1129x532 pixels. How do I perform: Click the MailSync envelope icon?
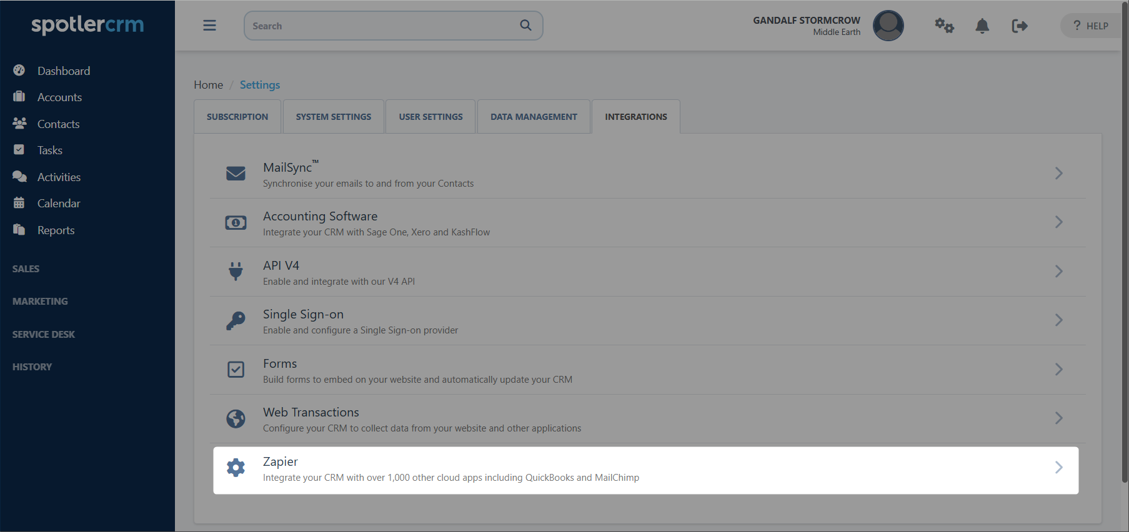(236, 173)
